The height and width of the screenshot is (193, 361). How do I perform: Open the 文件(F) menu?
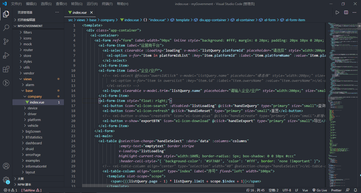tap(16, 4)
